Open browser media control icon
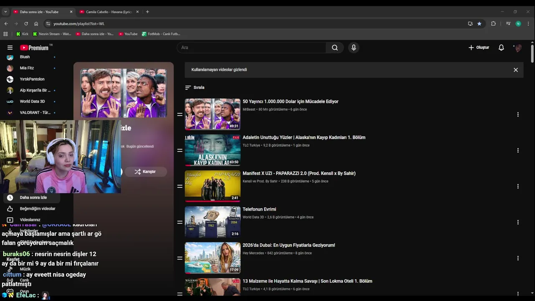535x301 pixels. pos(508,24)
